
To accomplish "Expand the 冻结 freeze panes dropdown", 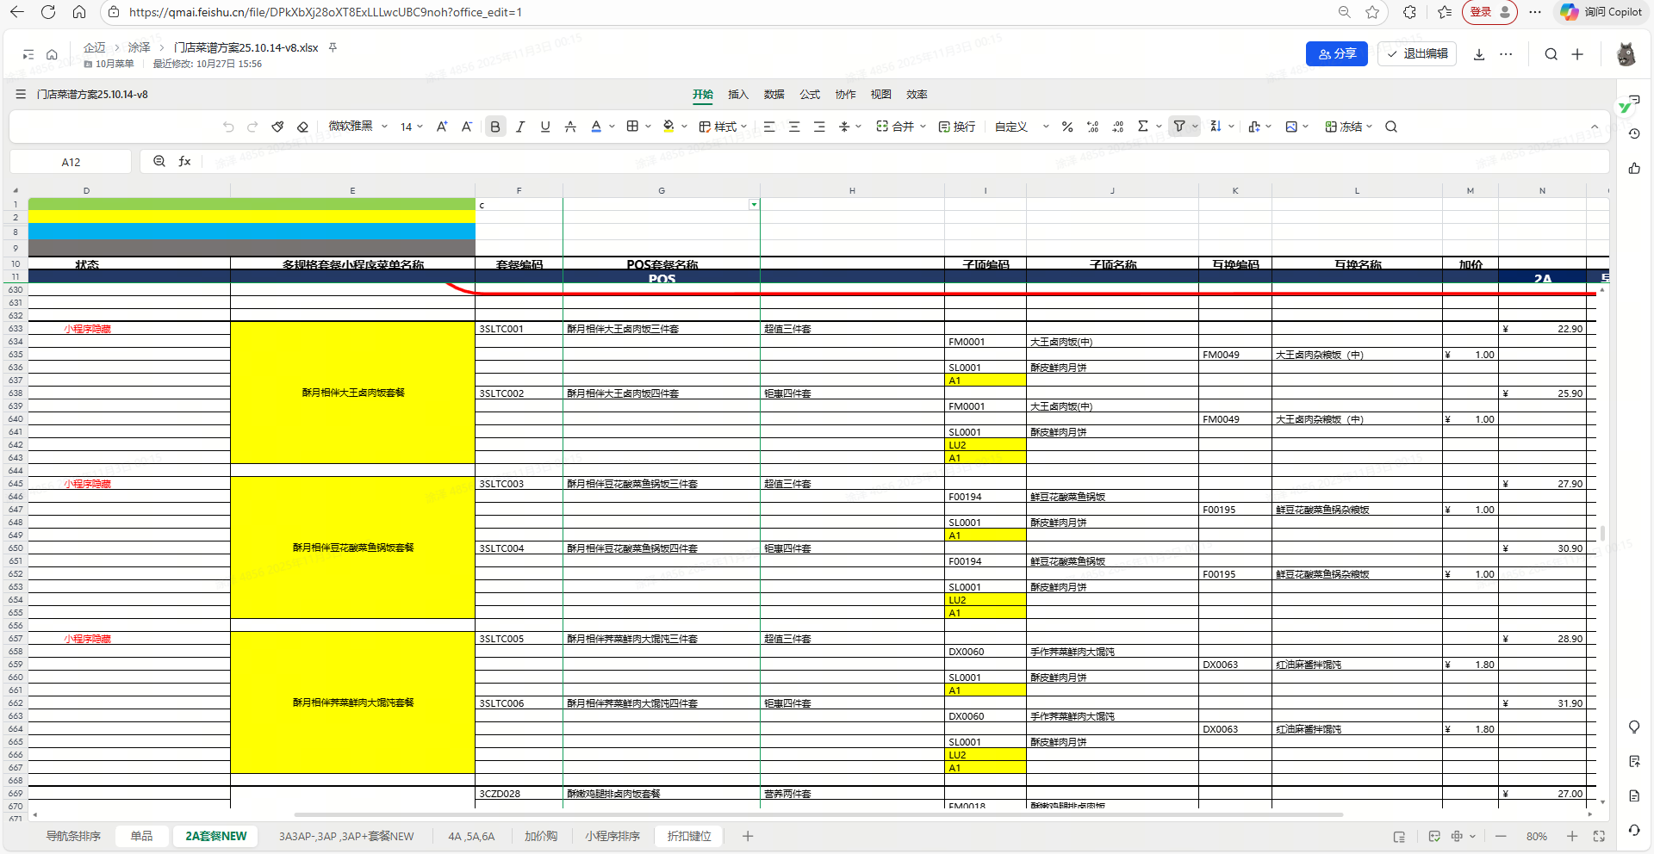I will (x=1349, y=127).
